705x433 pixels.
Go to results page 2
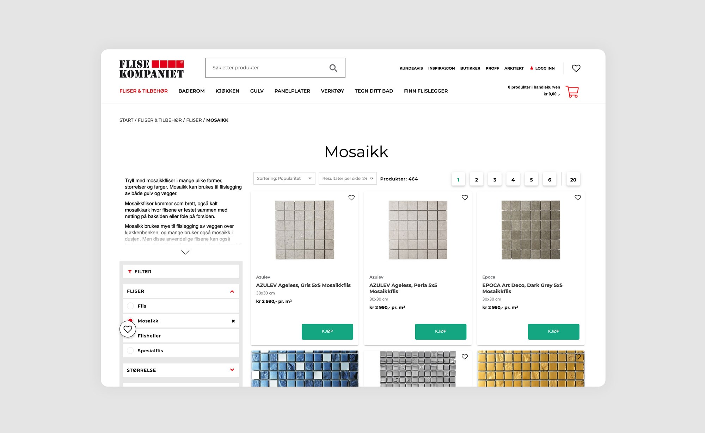click(477, 179)
